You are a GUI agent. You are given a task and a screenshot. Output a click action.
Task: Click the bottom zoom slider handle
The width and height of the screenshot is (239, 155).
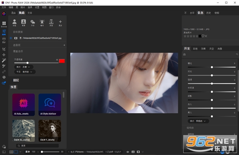click(42, 152)
